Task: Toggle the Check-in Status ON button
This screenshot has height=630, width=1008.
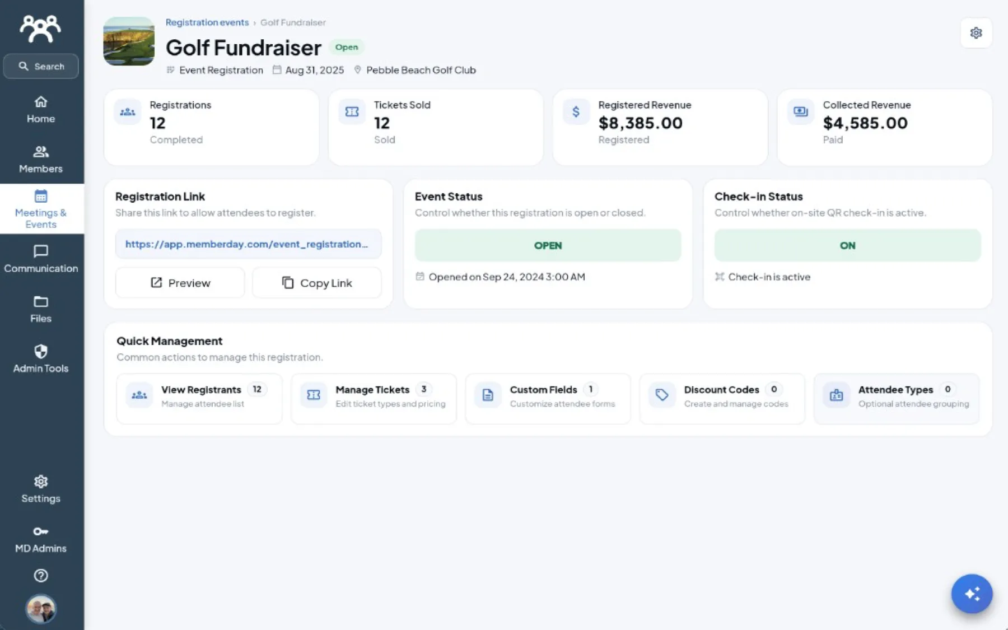Action: click(x=847, y=245)
